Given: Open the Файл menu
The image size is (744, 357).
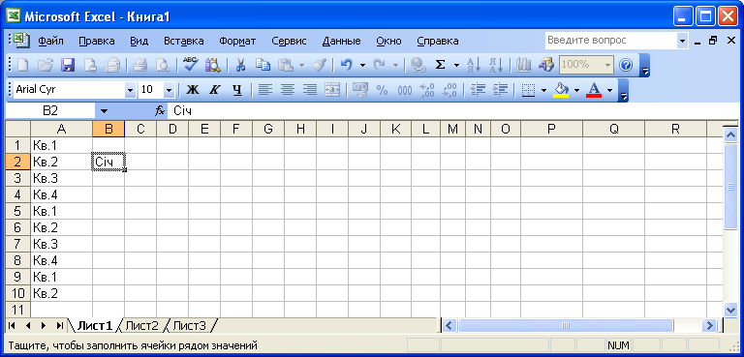Looking at the screenshot, I should 50,41.
